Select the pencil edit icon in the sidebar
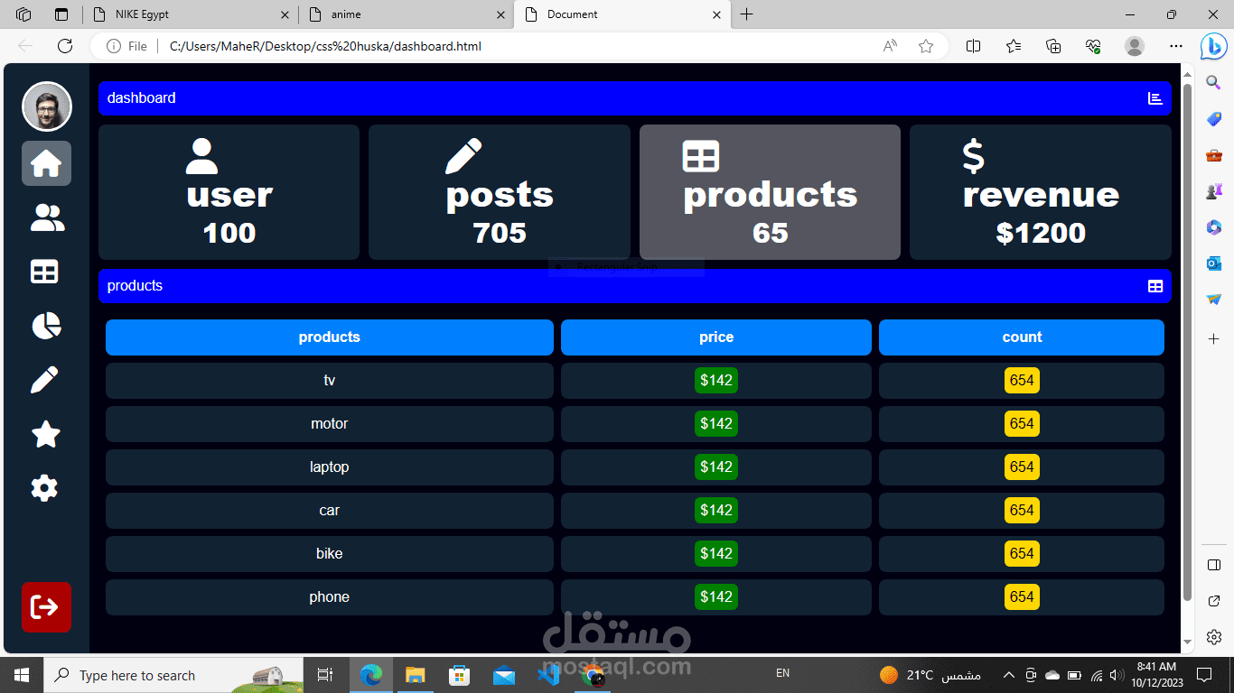This screenshot has width=1234, height=693. pos(43,380)
